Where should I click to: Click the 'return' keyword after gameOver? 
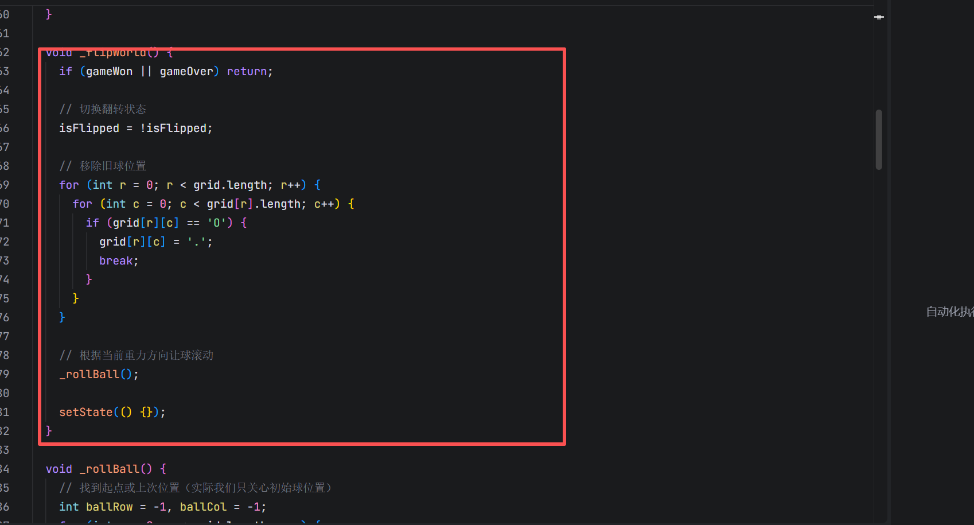pyautogui.click(x=247, y=71)
